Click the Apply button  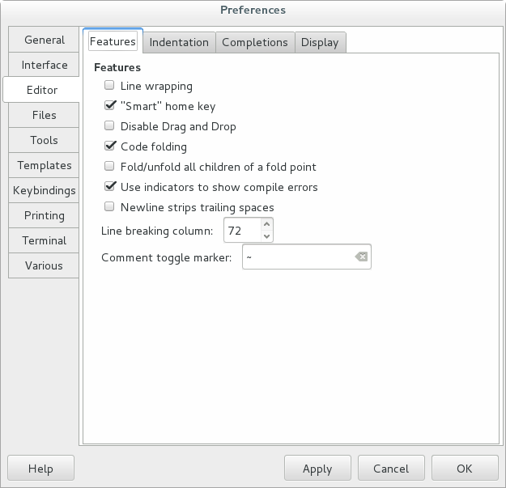pyautogui.click(x=317, y=469)
